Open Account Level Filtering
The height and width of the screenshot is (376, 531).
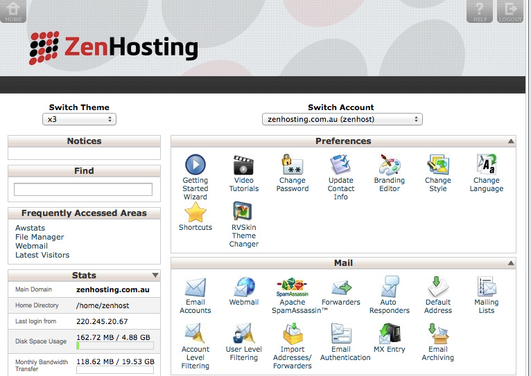(195, 334)
